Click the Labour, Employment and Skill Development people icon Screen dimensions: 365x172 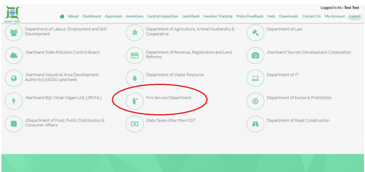14,33
